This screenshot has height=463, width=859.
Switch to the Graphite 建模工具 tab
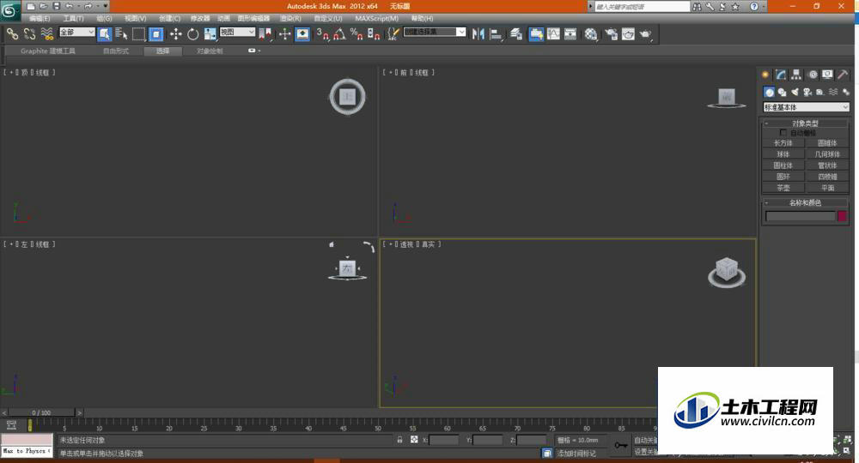pyautogui.click(x=48, y=51)
